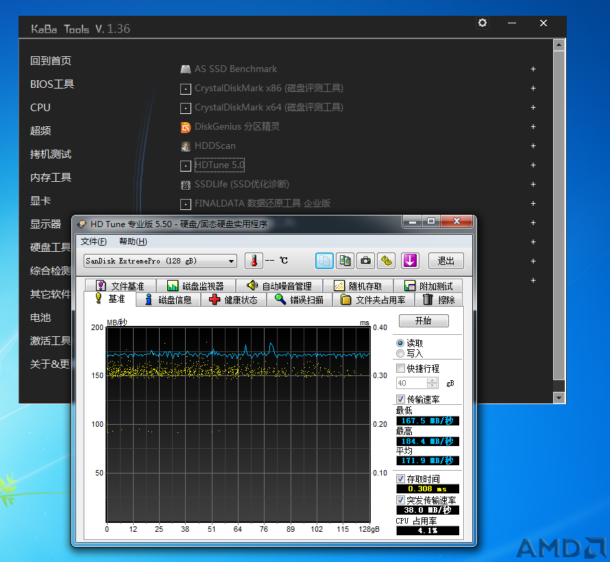The width and height of the screenshot is (610, 562).
Task: Click the HDDScan program icon
Action: point(186,146)
